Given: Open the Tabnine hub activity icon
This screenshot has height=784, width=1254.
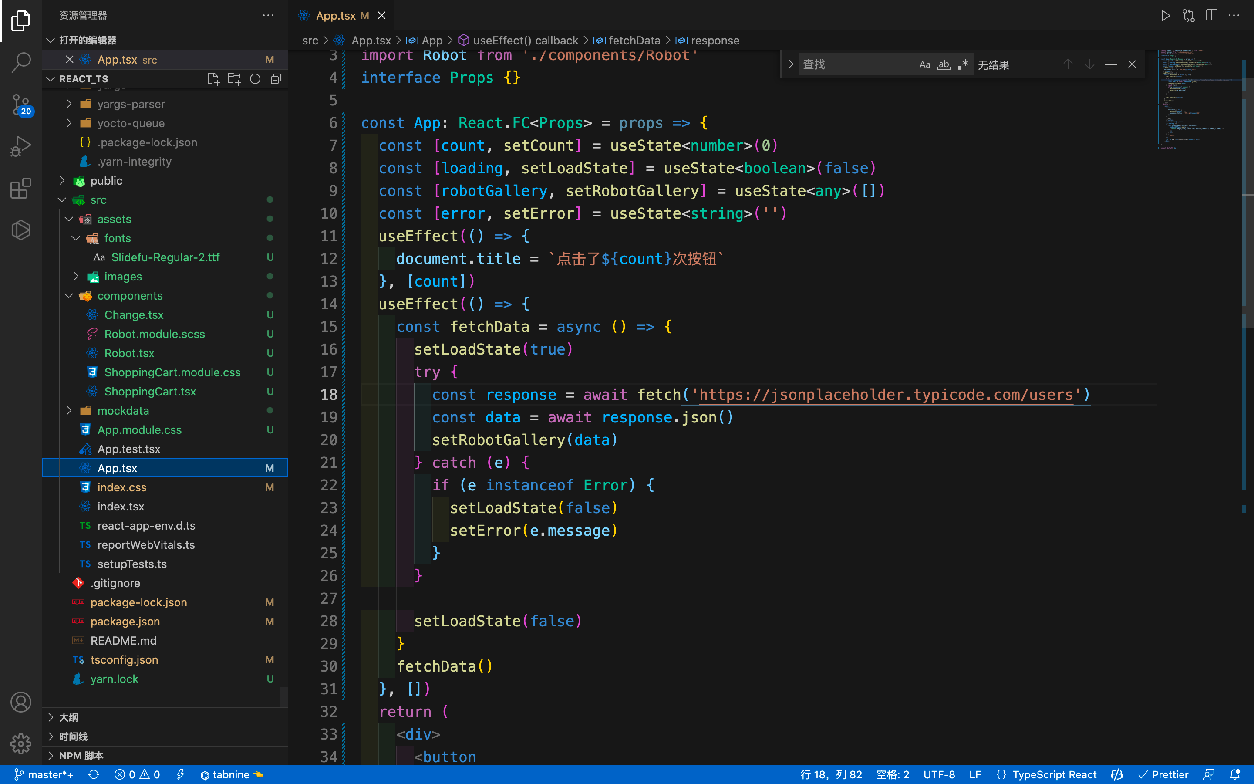Looking at the screenshot, I should point(21,230).
